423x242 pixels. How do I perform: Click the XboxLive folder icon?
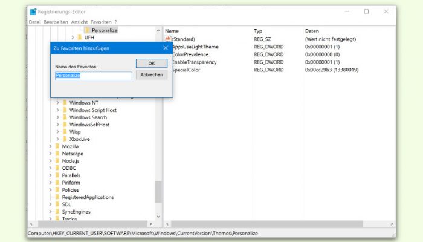pos(65,139)
